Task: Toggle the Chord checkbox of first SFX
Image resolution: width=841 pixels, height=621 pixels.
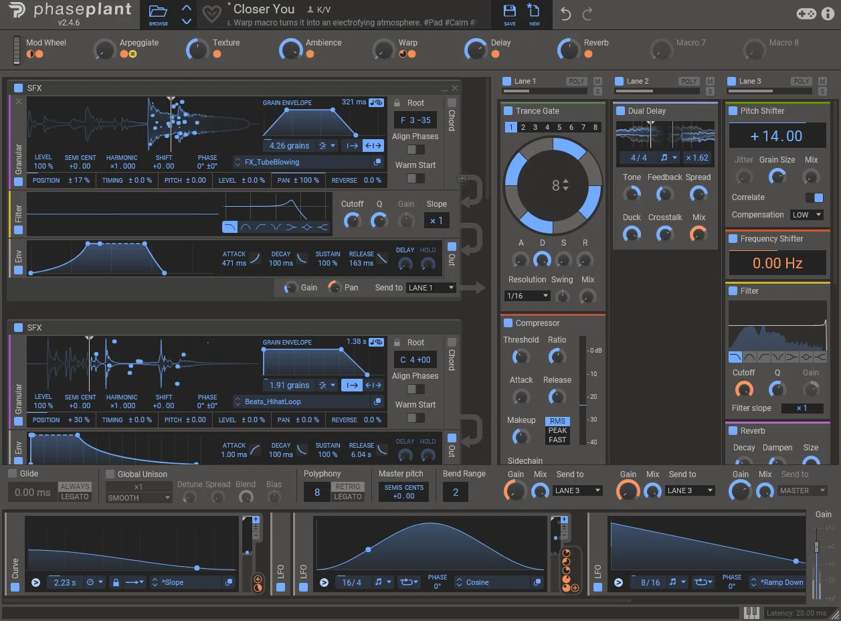Action: (x=452, y=102)
